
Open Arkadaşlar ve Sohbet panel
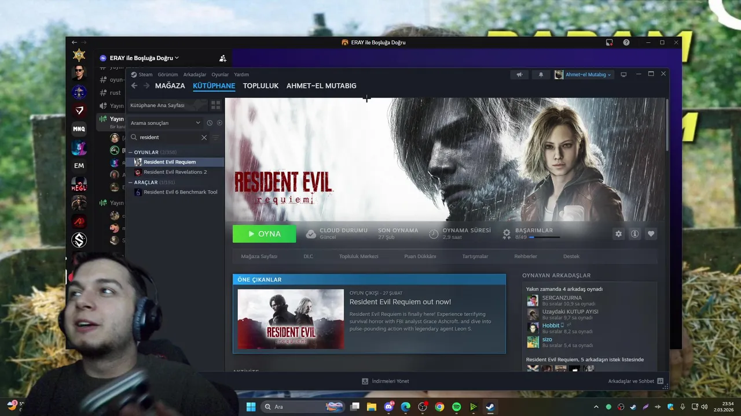(636, 381)
